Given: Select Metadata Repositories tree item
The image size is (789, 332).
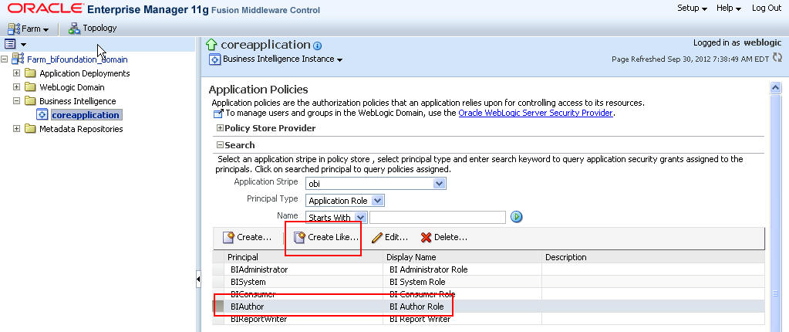Looking at the screenshot, I should (81, 129).
